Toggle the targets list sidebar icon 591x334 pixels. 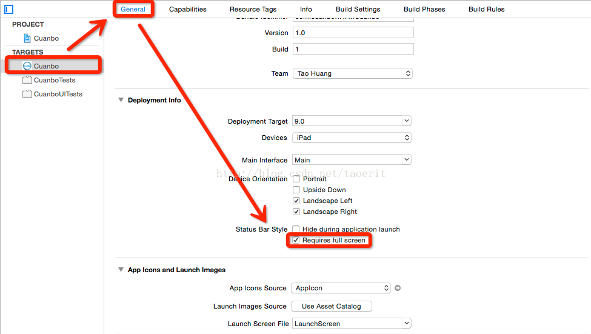pos(8,9)
